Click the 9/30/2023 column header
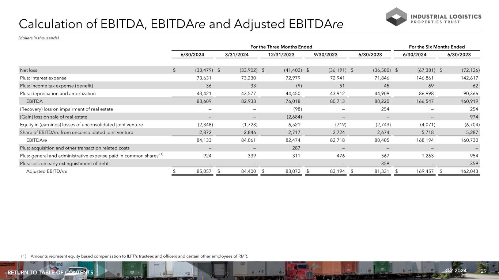499x280 pixels. click(x=326, y=55)
